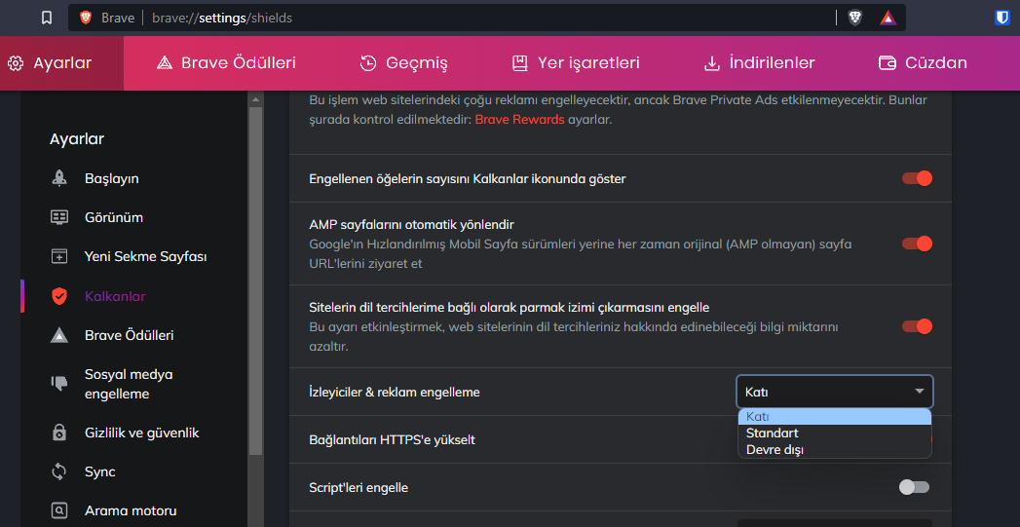Select the Katı option in dropdown list
Screen dimensions: 1020x527
click(835, 417)
